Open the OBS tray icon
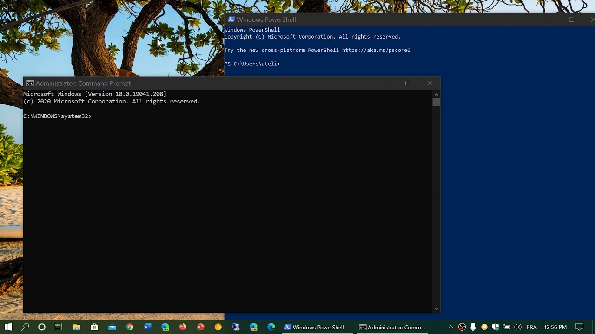The width and height of the screenshot is (595, 334). pos(462,327)
